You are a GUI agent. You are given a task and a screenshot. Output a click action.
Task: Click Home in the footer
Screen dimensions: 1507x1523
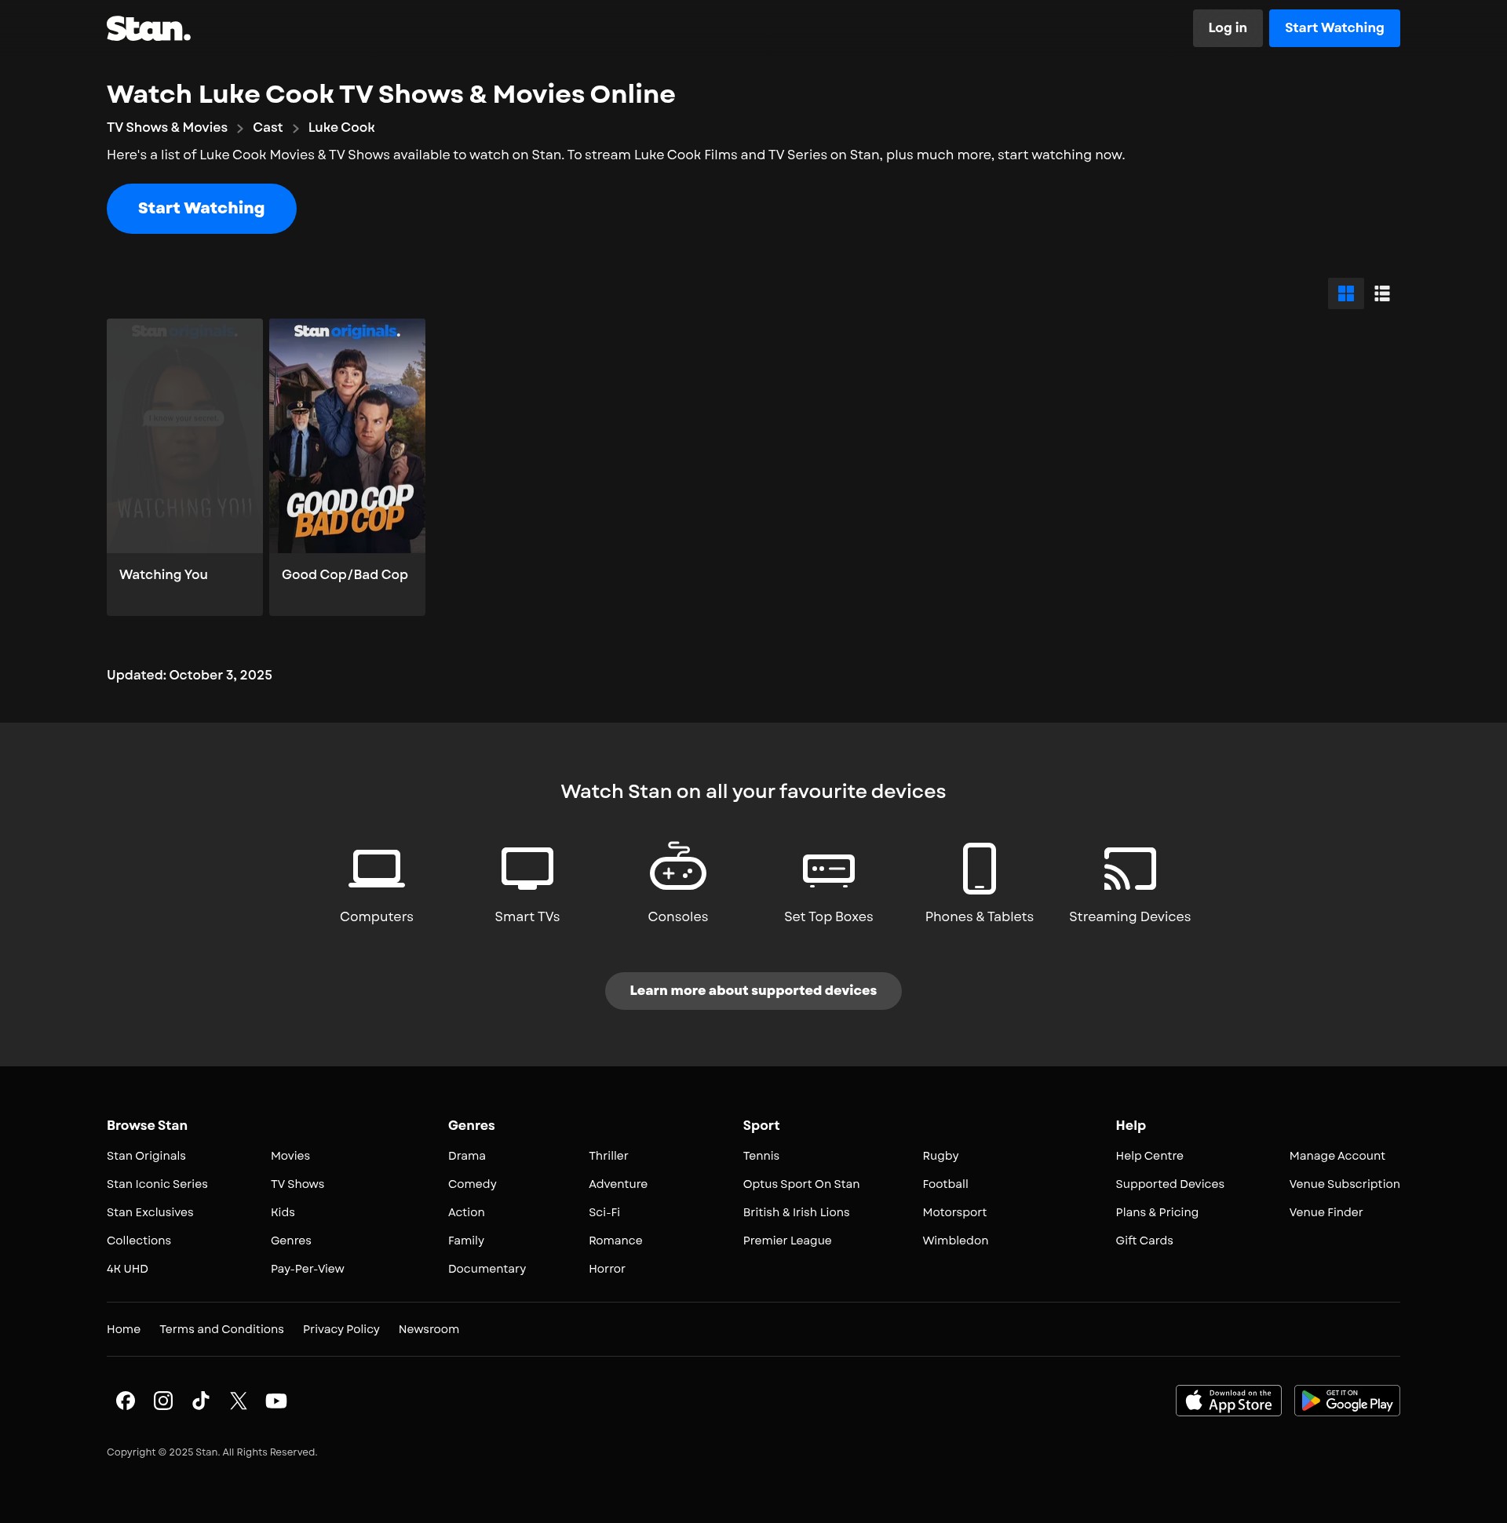[x=123, y=1329]
